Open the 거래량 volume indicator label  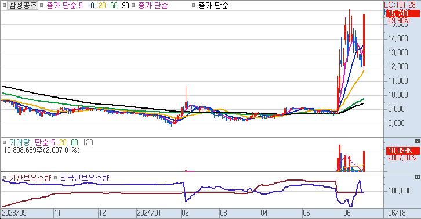click(x=20, y=142)
